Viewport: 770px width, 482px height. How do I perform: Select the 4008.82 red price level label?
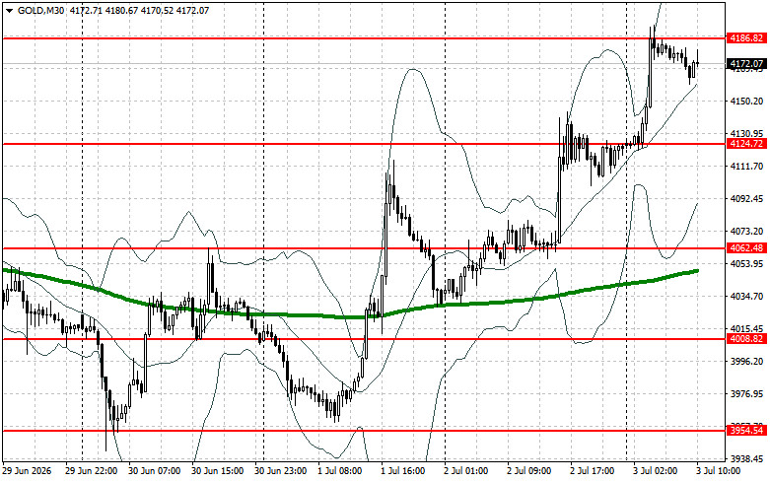pyautogui.click(x=746, y=339)
